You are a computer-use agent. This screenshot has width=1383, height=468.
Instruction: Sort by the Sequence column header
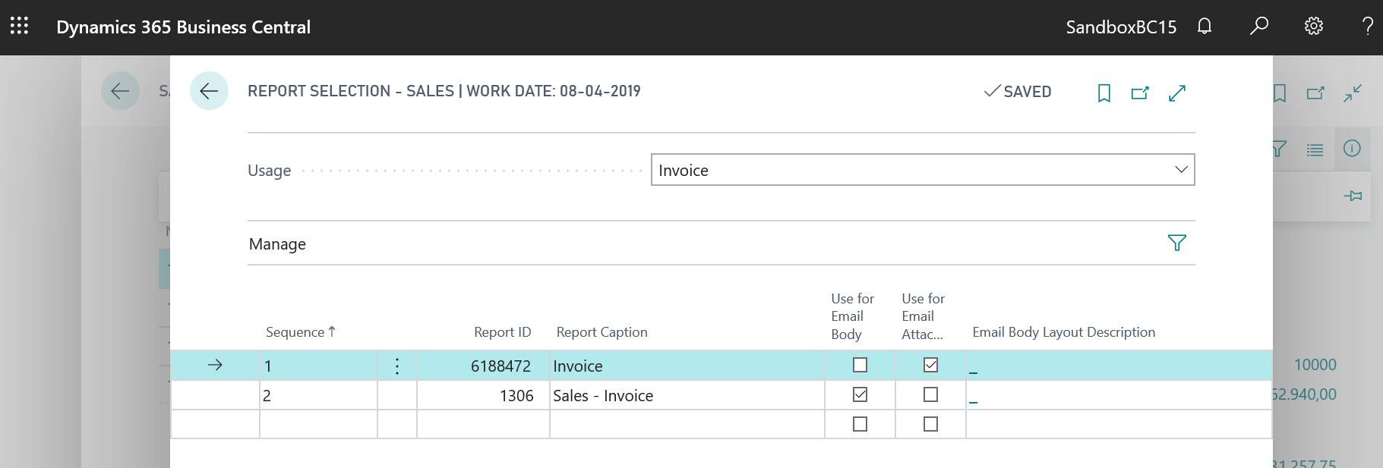pos(300,332)
